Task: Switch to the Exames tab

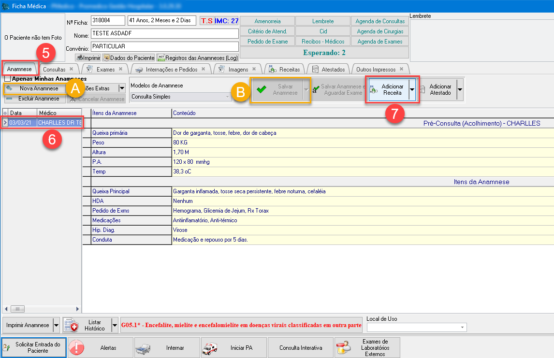Action: 105,69
